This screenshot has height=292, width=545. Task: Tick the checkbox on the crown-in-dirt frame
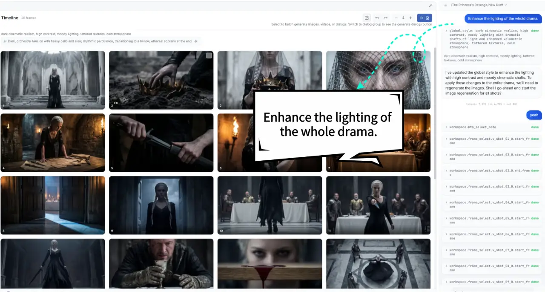[x=209, y=55]
